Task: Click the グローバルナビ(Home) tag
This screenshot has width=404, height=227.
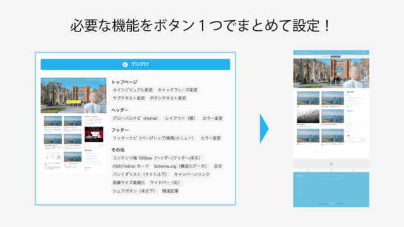Action: click(136, 118)
